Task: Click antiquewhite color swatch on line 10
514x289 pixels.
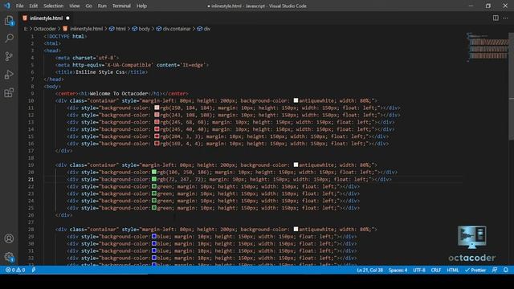Action: point(296,100)
